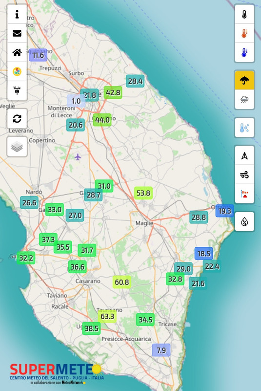Click the 28.8 station marker
The width and height of the screenshot is (261, 391).
(x=199, y=217)
